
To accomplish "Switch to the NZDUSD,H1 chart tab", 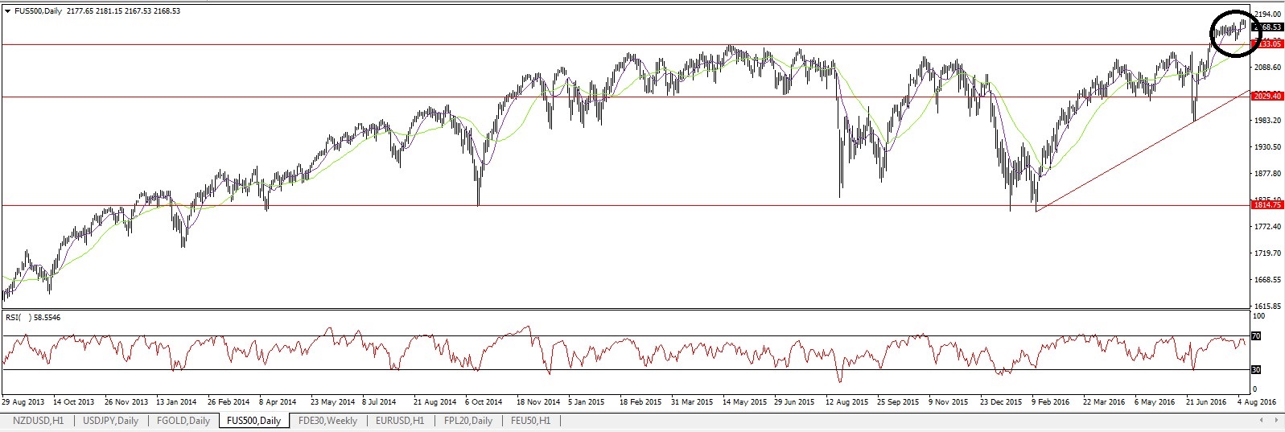I will pos(38,421).
